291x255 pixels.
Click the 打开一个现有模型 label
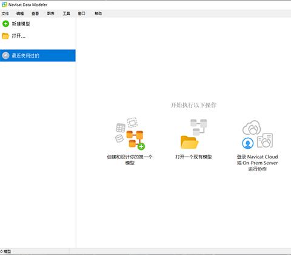(x=193, y=157)
